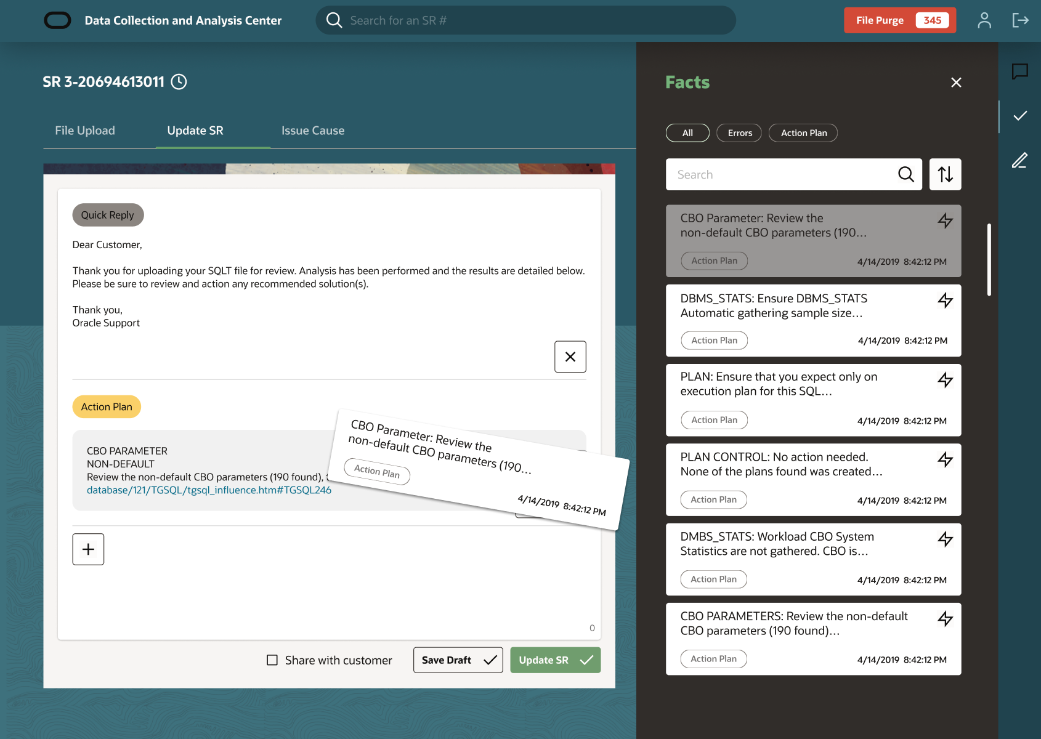Open the File Upload tab

84,130
